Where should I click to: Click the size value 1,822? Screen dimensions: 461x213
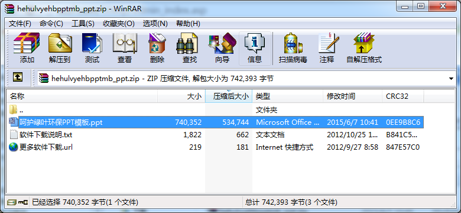tap(192, 135)
